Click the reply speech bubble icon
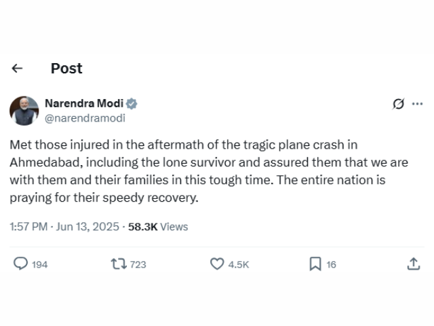This screenshot has width=434, height=326. (x=22, y=264)
